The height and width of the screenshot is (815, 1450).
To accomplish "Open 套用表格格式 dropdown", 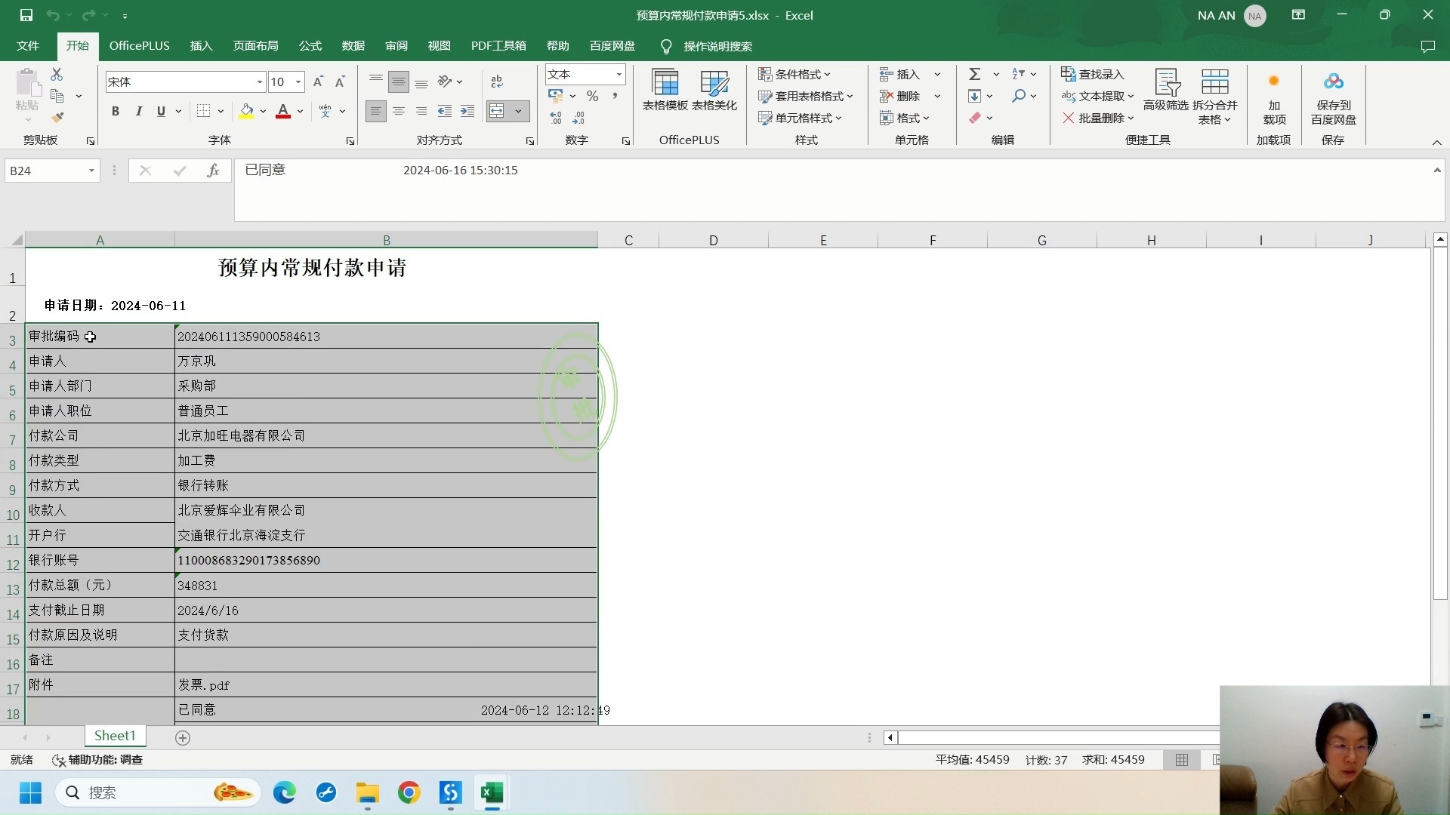I will 806,96.
